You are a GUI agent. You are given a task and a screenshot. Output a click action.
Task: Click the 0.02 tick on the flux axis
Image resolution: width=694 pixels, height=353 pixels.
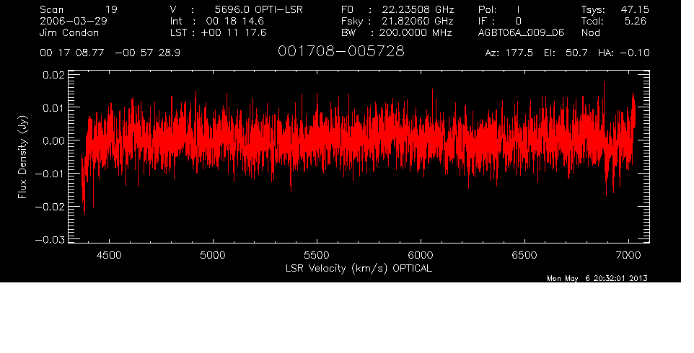(56, 74)
